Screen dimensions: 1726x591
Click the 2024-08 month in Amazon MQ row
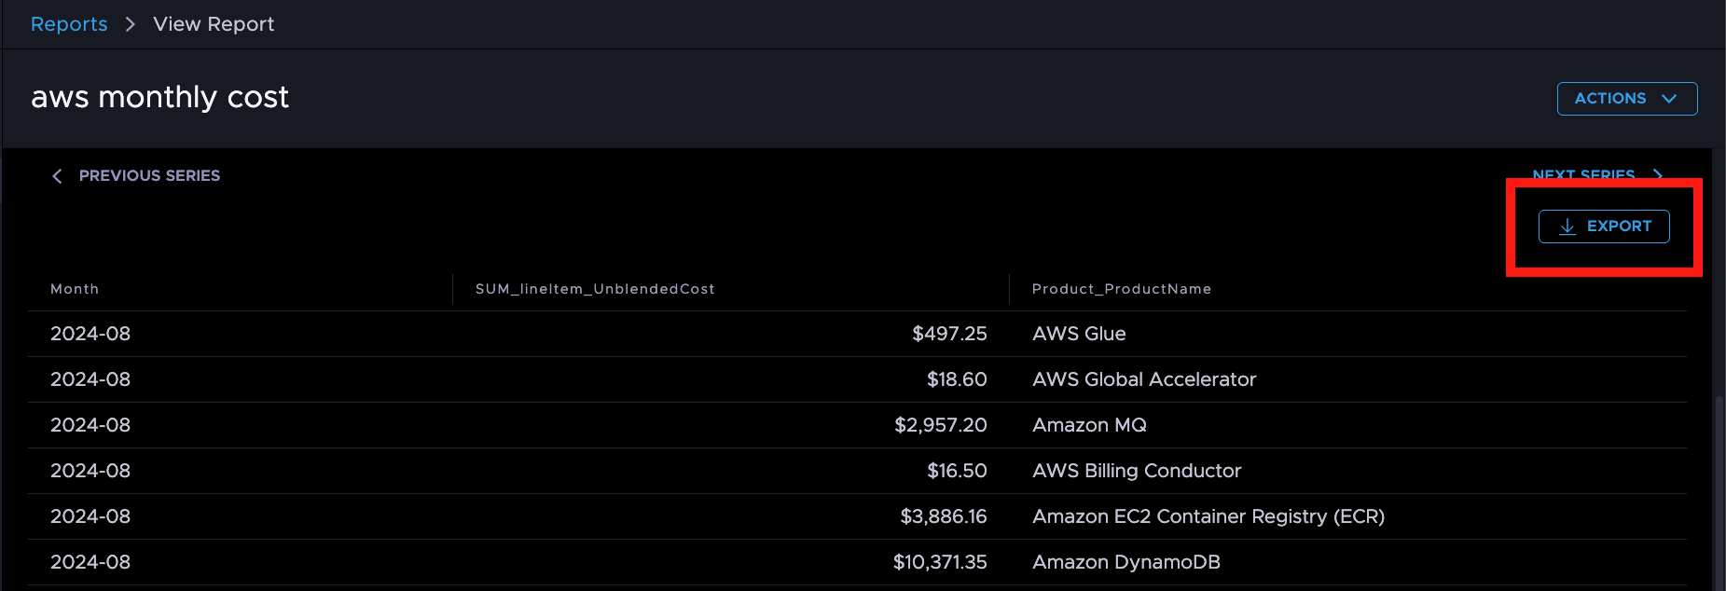pyautogui.click(x=90, y=425)
